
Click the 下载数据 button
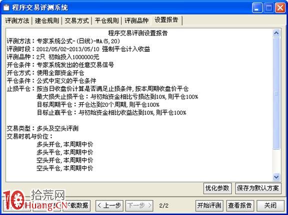(76, 206)
